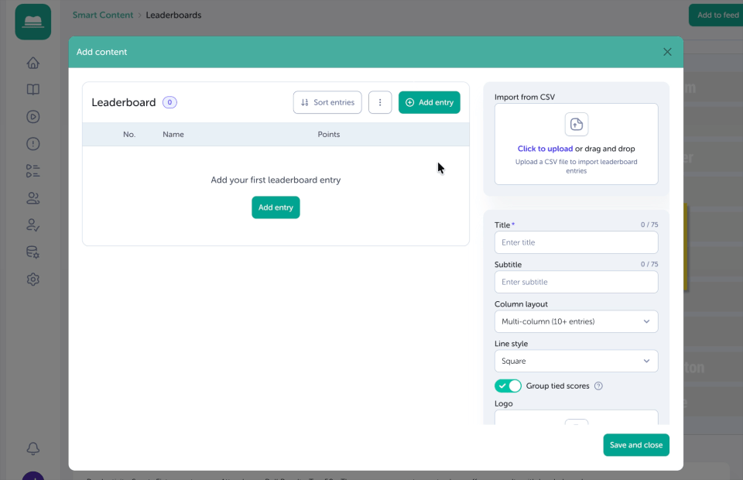Open the user approval checkmark icon
The image size is (743, 480).
(33, 225)
